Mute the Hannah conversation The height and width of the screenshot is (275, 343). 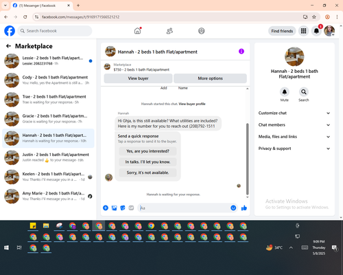click(x=284, y=92)
